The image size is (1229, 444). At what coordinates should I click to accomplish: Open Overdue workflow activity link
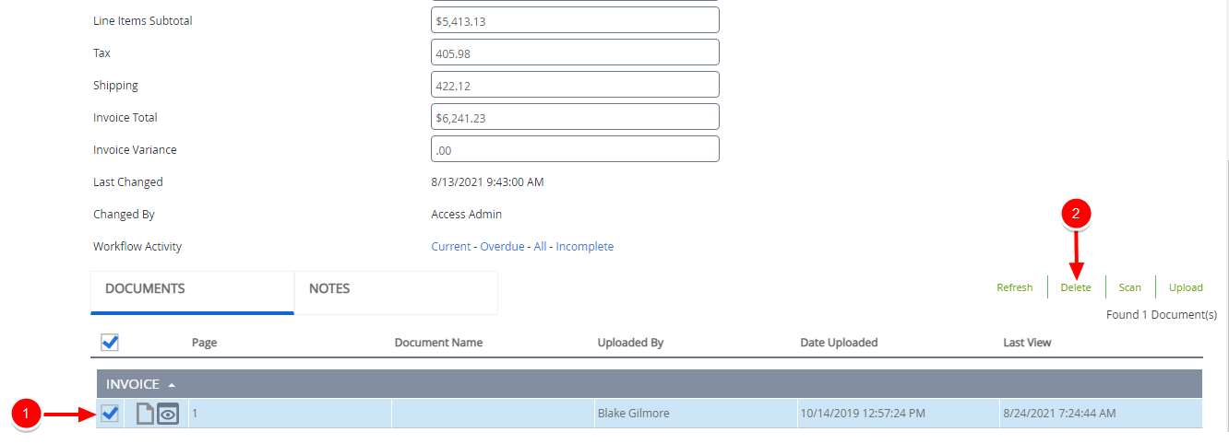(x=502, y=247)
